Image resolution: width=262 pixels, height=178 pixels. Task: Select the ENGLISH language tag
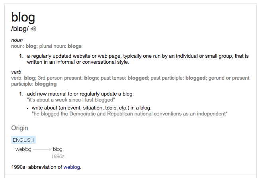tap(23, 140)
